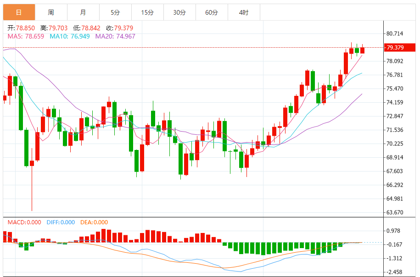The image size is (420, 277).
Task: Open the 30分 timeframe tab
Action: click(x=180, y=12)
